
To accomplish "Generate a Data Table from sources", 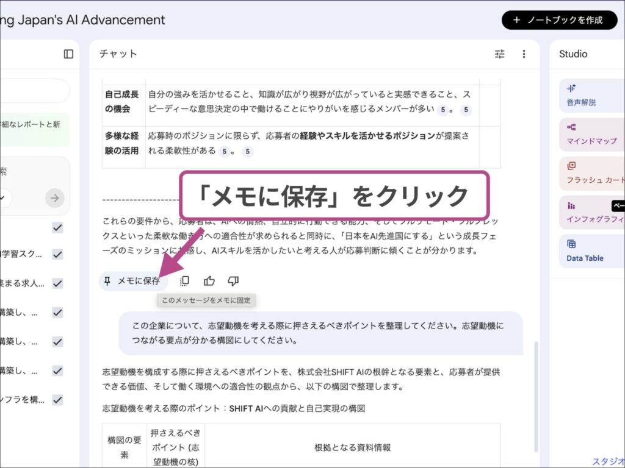I will pos(585,250).
